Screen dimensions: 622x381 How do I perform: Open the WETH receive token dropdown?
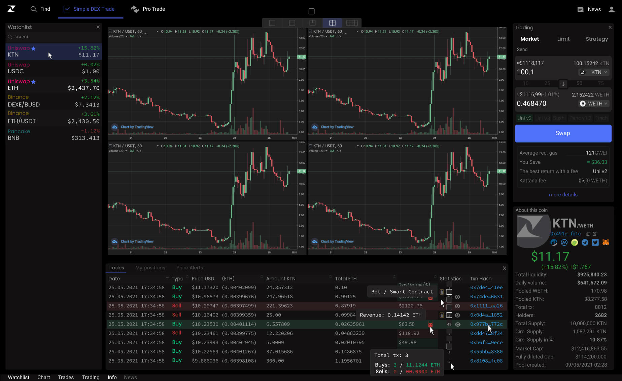click(594, 104)
